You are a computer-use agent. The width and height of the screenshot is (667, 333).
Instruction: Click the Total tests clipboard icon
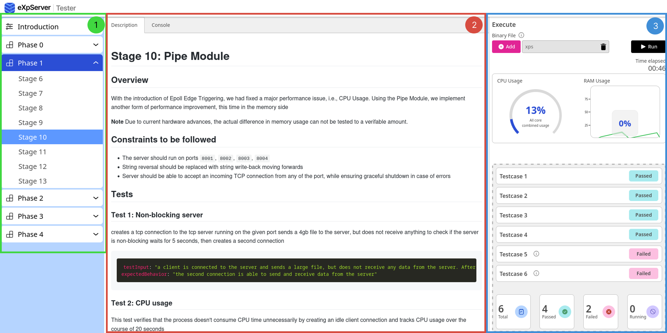point(521,312)
